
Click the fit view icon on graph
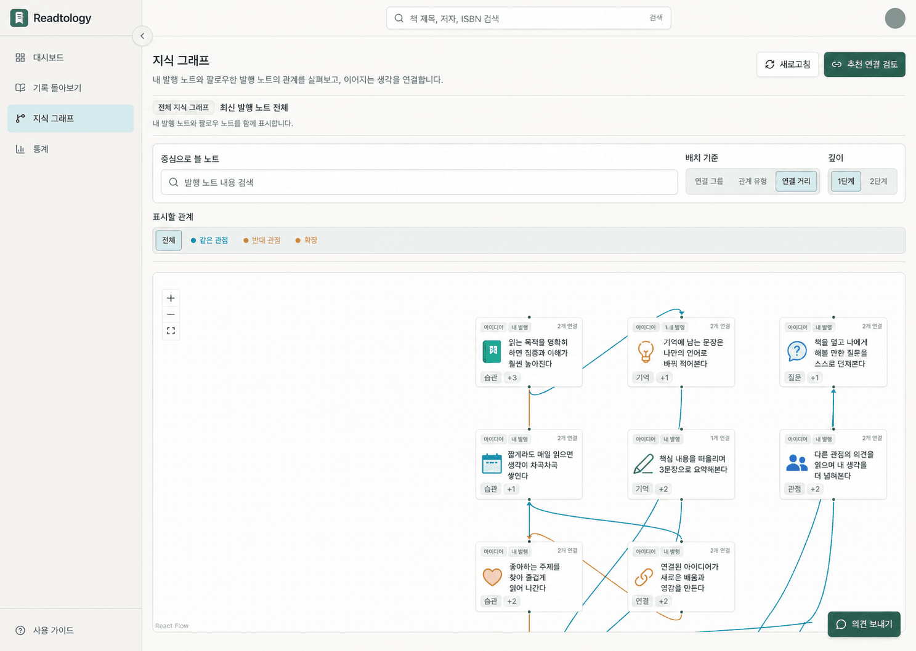[171, 331]
